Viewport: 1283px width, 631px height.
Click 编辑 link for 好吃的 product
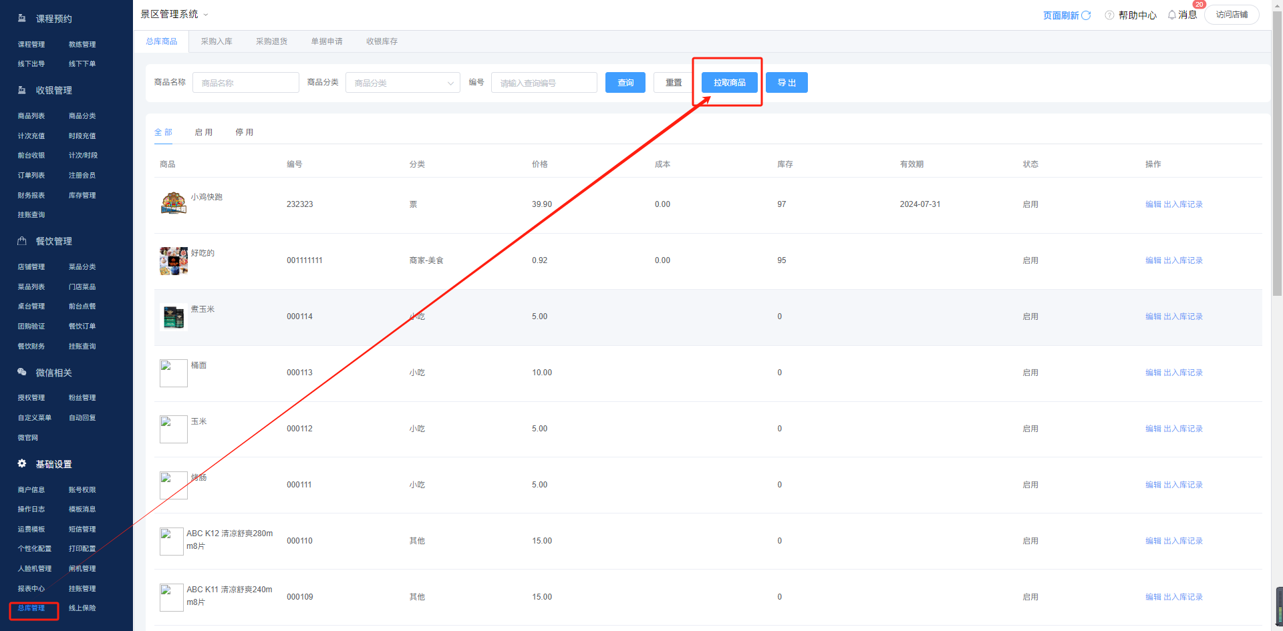pyautogui.click(x=1153, y=260)
